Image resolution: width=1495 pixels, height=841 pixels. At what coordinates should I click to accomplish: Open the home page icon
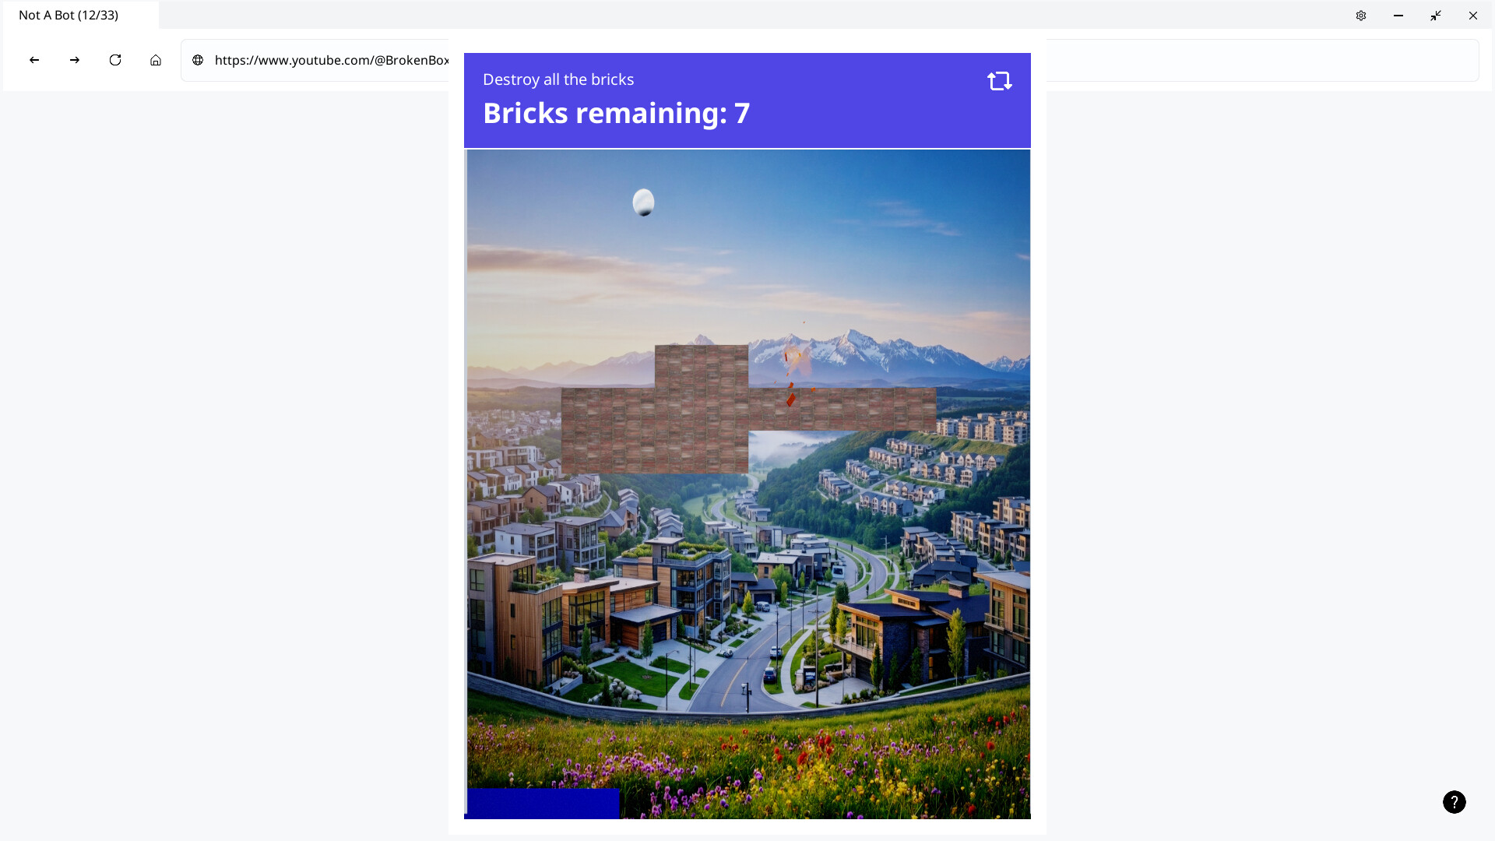click(156, 60)
